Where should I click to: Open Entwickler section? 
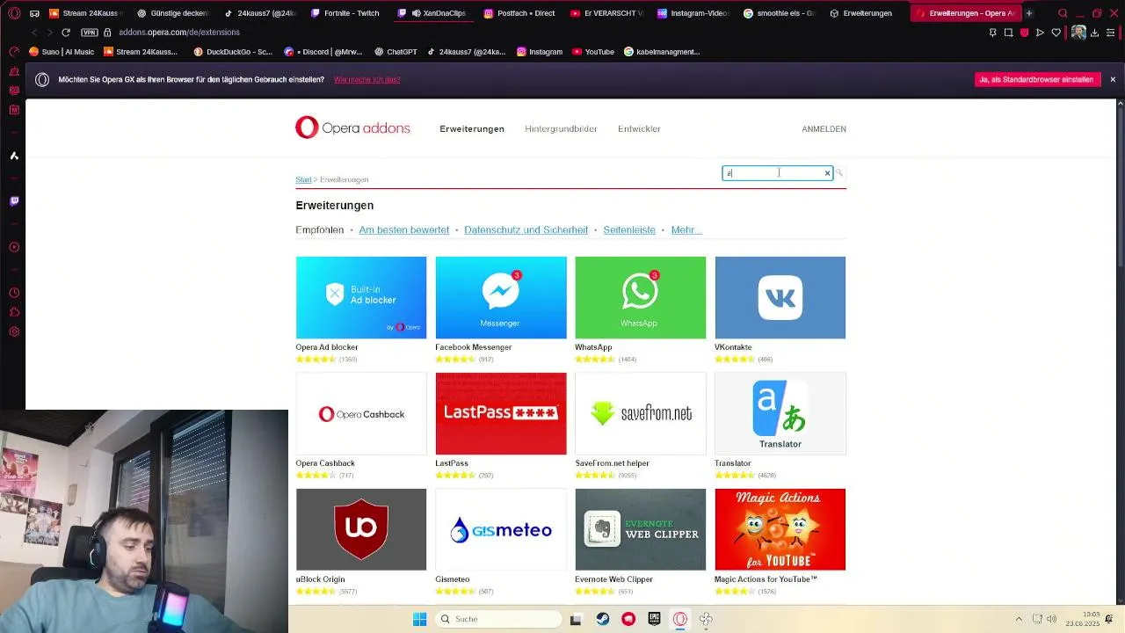(x=639, y=129)
